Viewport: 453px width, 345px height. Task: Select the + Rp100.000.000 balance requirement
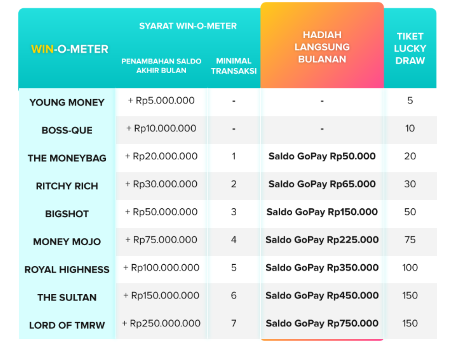[161, 268]
